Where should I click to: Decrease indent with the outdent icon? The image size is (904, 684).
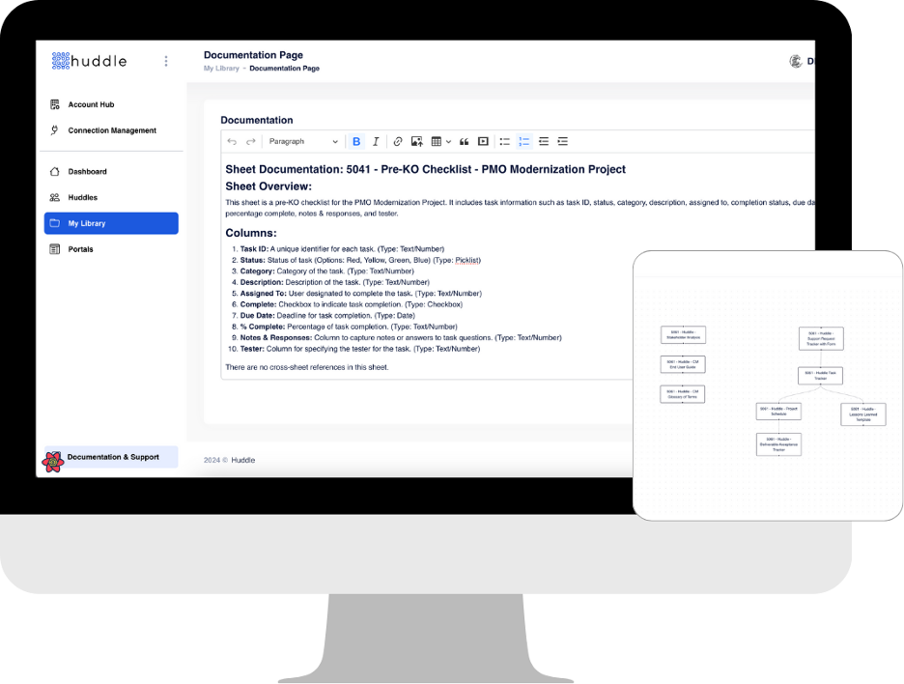[x=544, y=142]
